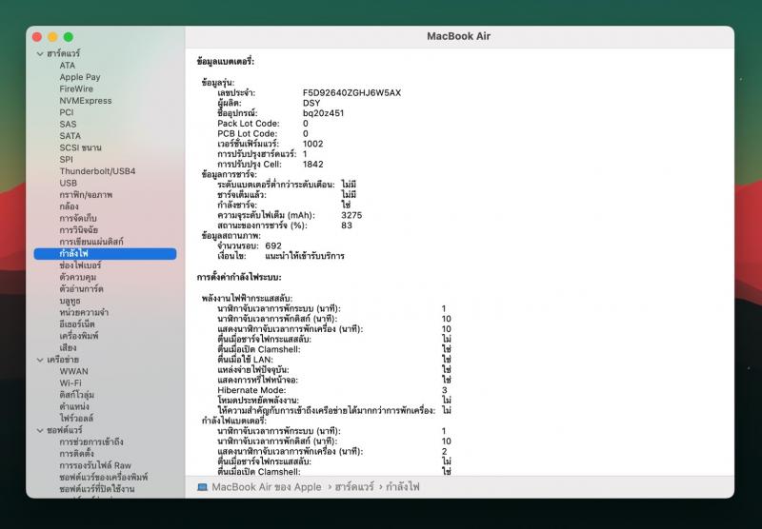Click the MacBook Air laptop icon in path bar
Image resolution: width=762 pixels, height=529 pixels.
pyautogui.click(x=202, y=486)
